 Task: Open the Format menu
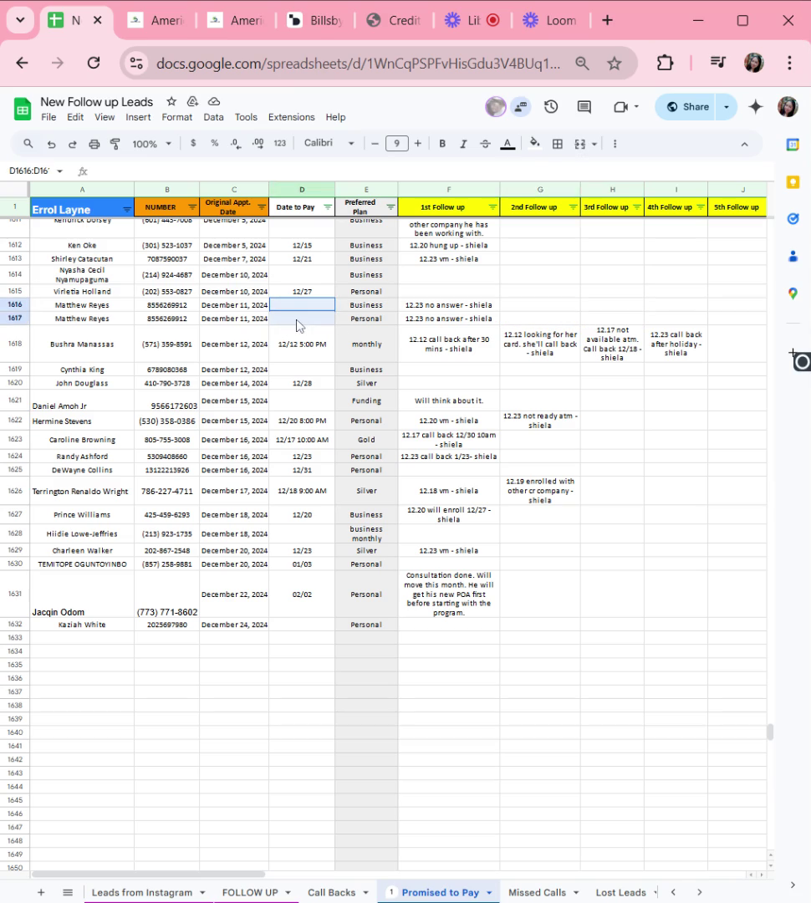176,117
